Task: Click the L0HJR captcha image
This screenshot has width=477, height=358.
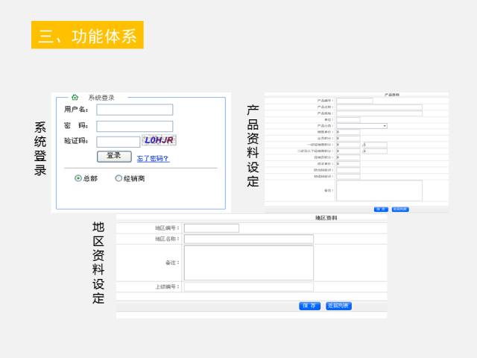Action: pos(159,140)
